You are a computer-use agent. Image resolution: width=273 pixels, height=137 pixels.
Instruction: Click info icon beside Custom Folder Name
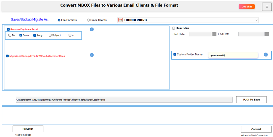point(266,55)
